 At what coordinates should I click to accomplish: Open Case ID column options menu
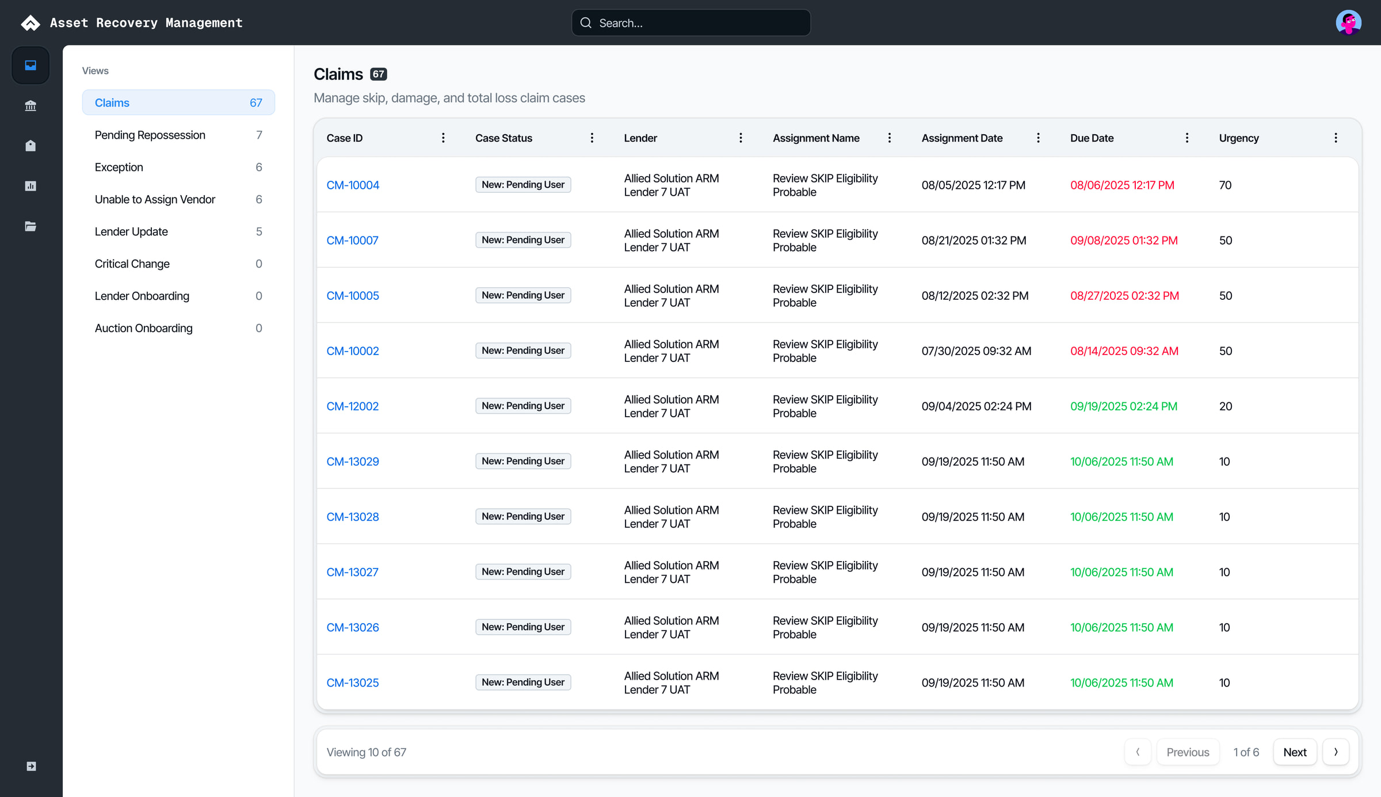pyautogui.click(x=443, y=138)
